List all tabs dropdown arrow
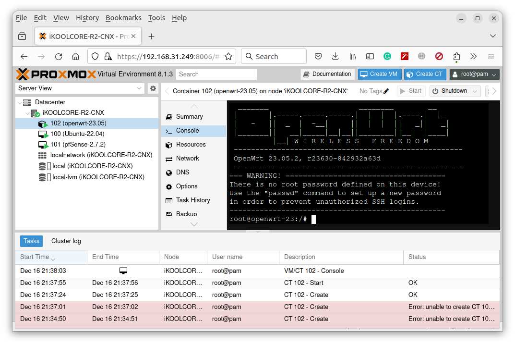The height and width of the screenshot is (345, 515). [x=492, y=36]
